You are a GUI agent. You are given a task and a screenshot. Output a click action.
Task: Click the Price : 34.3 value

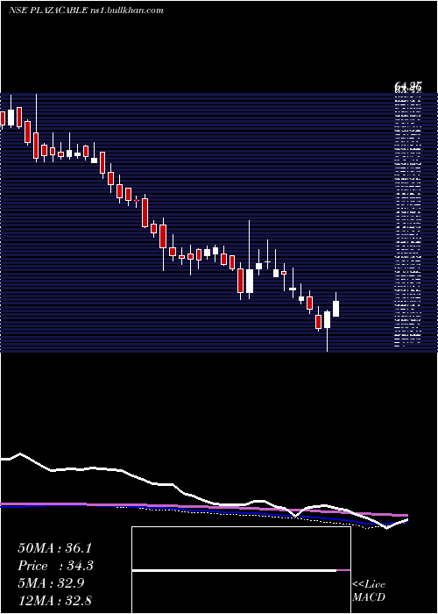[x=55, y=566]
